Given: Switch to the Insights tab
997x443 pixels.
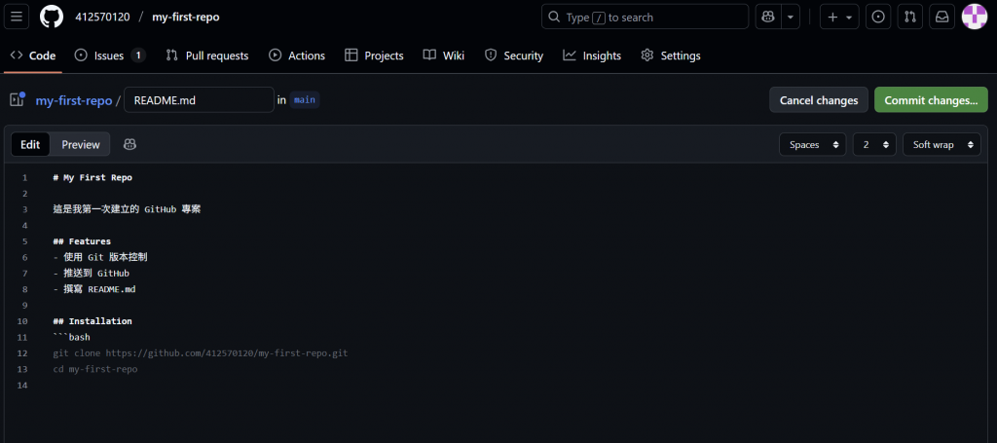Looking at the screenshot, I should [x=592, y=55].
